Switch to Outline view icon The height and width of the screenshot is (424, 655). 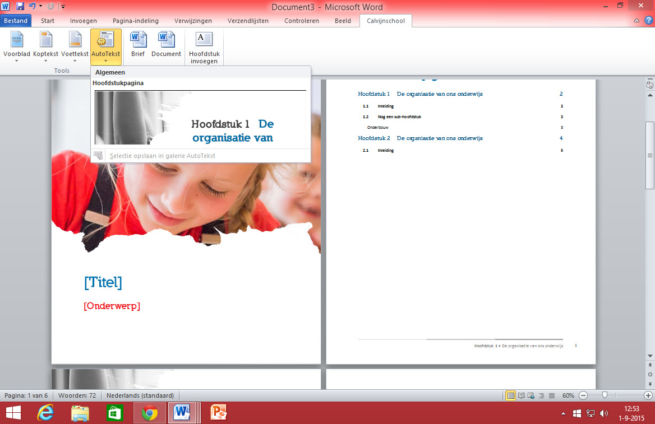pos(541,395)
